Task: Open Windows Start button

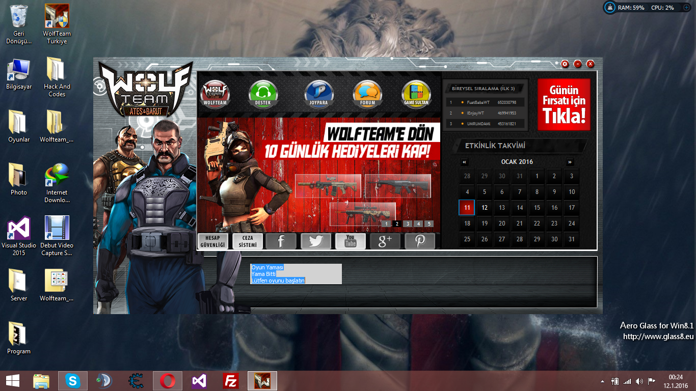Action: click(13, 381)
